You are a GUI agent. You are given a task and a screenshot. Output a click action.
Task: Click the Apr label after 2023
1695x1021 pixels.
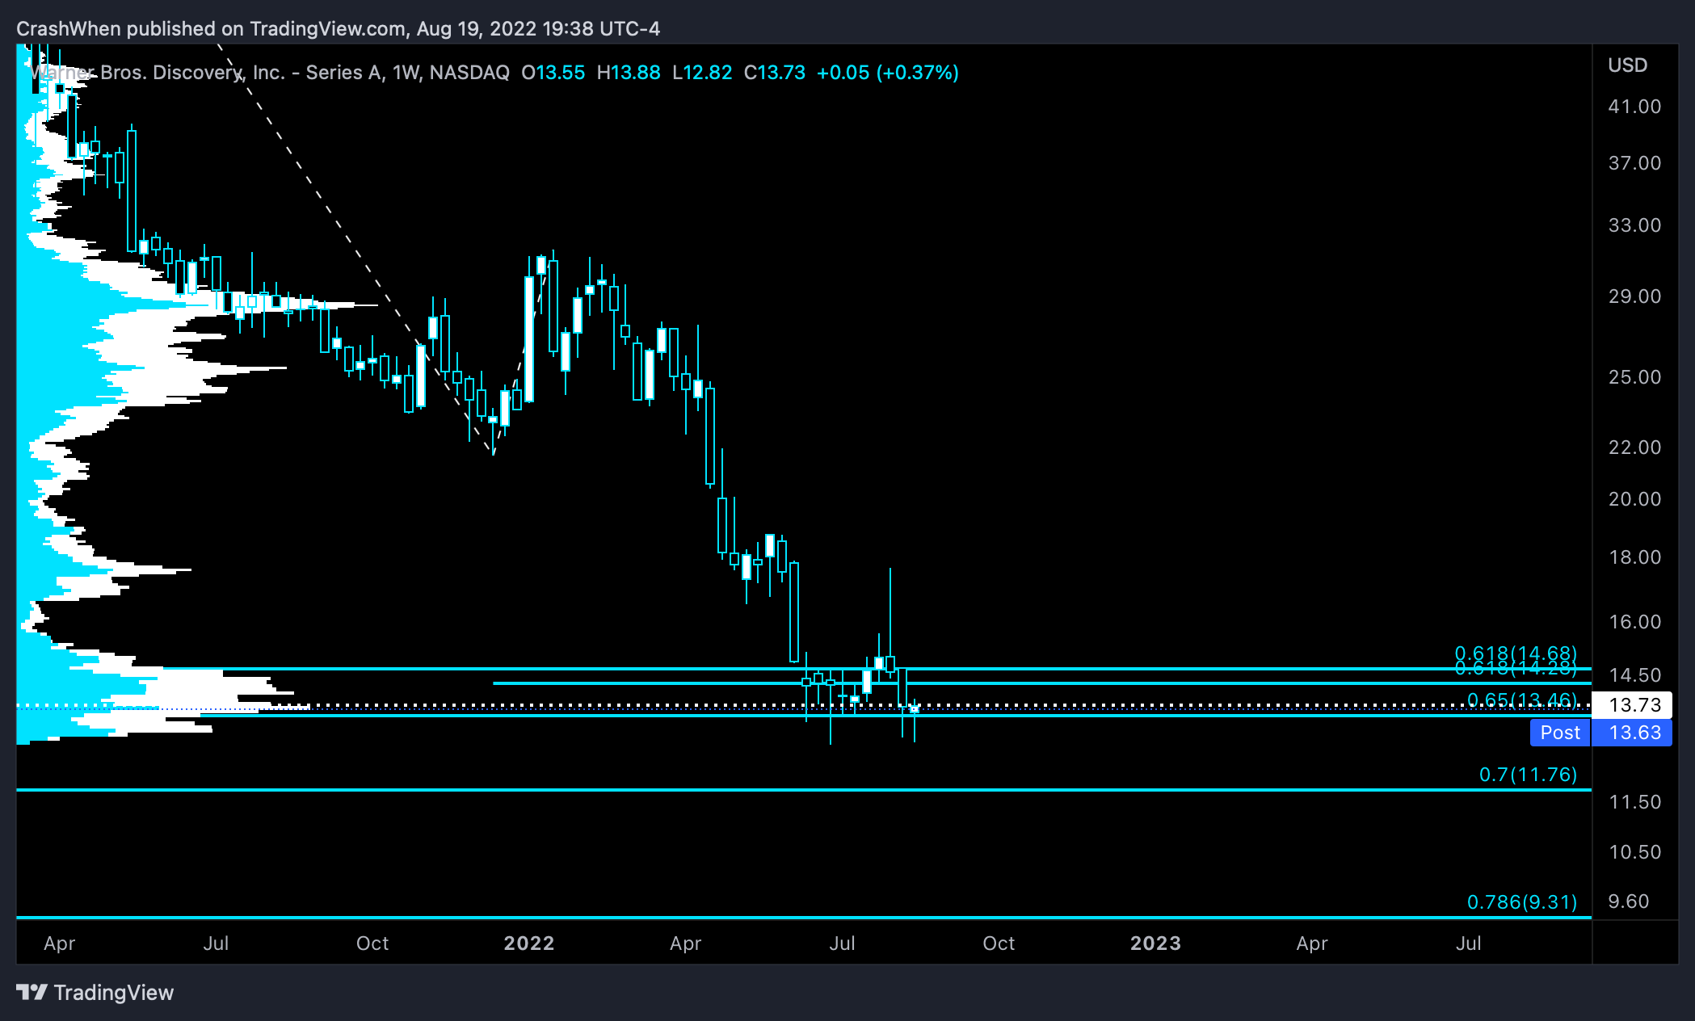(1312, 943)
